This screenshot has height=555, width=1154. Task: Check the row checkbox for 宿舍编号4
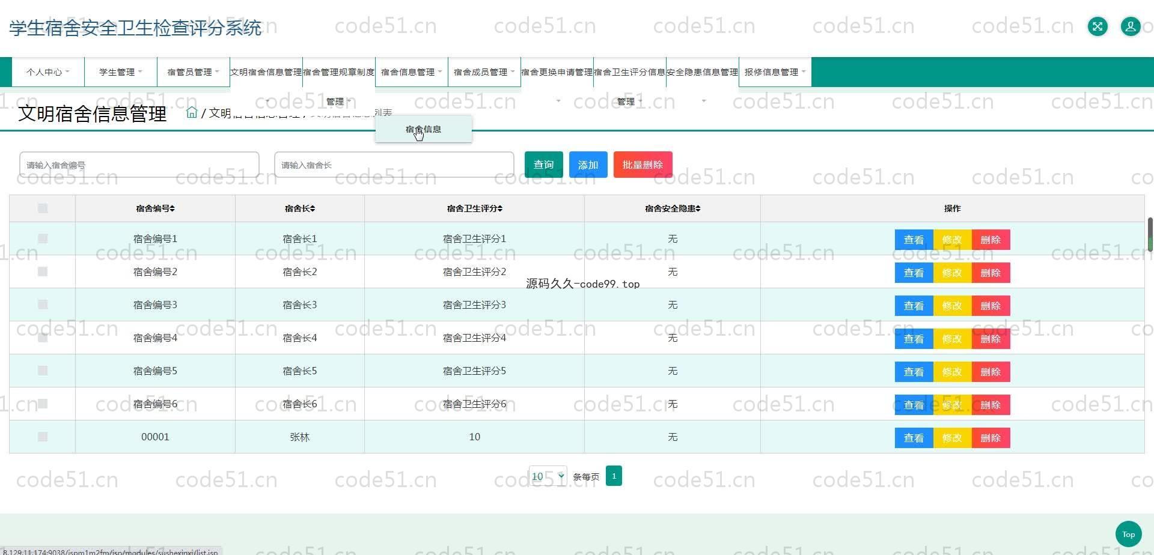point(43,338)
